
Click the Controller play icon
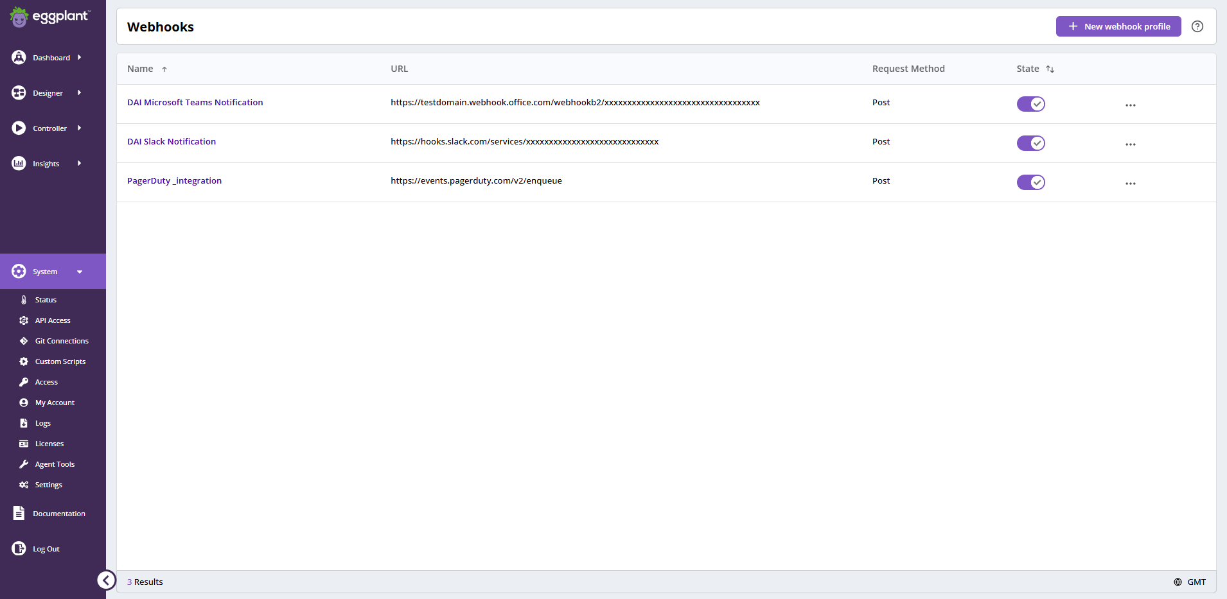pyautogui.click(x=19, y=128)
